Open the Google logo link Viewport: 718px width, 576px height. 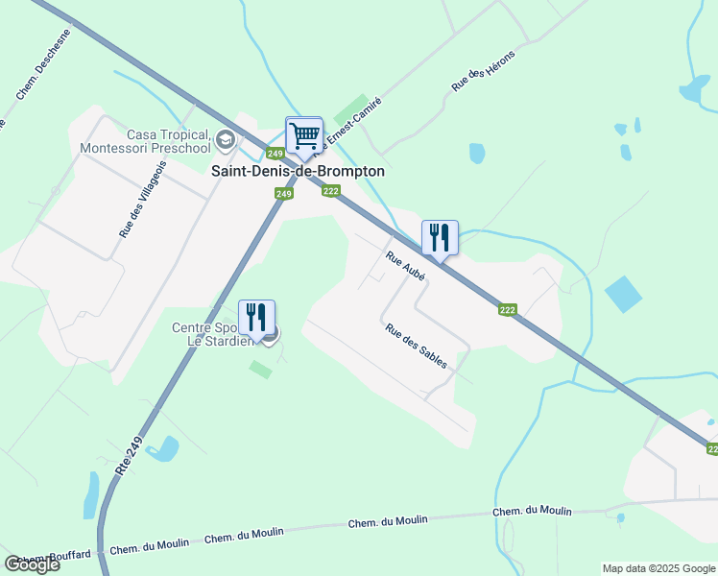pos(32,564)
